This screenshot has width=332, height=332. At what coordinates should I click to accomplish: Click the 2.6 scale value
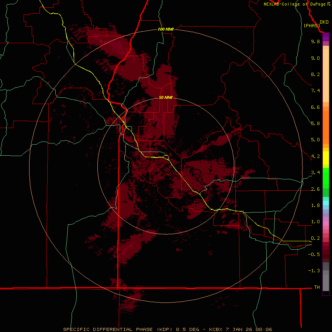[315, 189]
